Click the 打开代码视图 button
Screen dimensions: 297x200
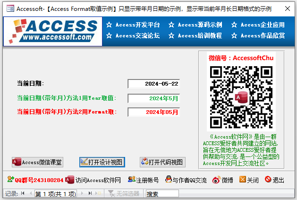click(x=162, y=162)
